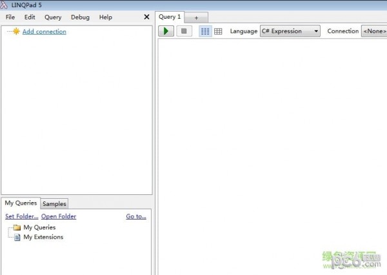Switch to the Samples tab
387x275 pixels.
pos(54,204)
